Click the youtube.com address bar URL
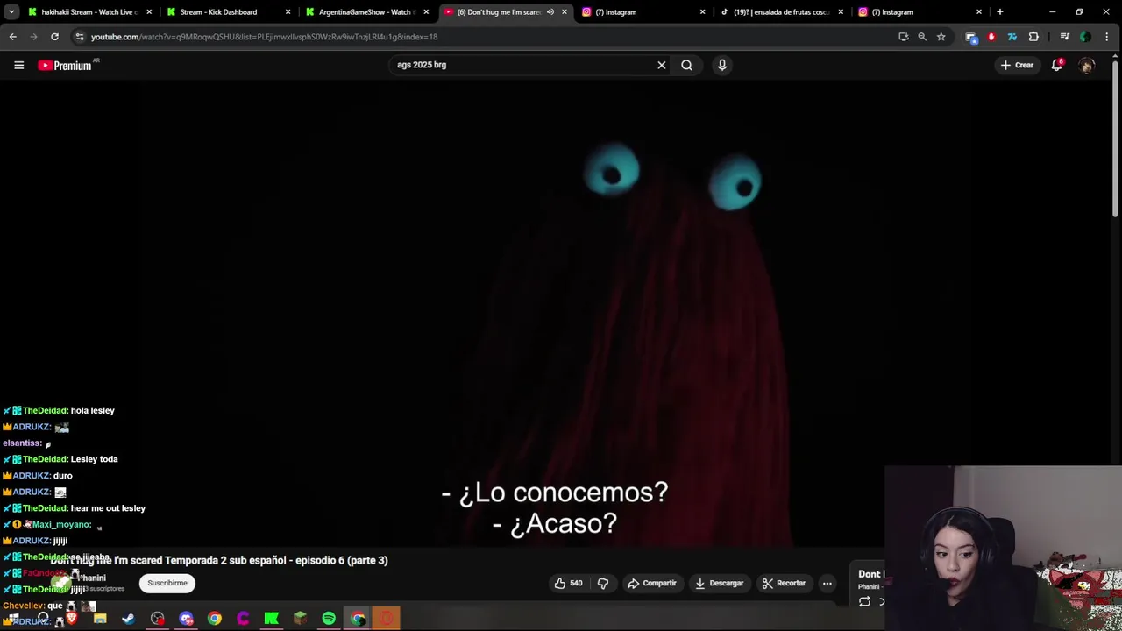 tap(264, 37)
